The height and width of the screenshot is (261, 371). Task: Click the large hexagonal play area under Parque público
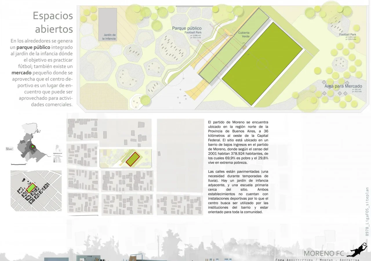[x=172, y=46]
